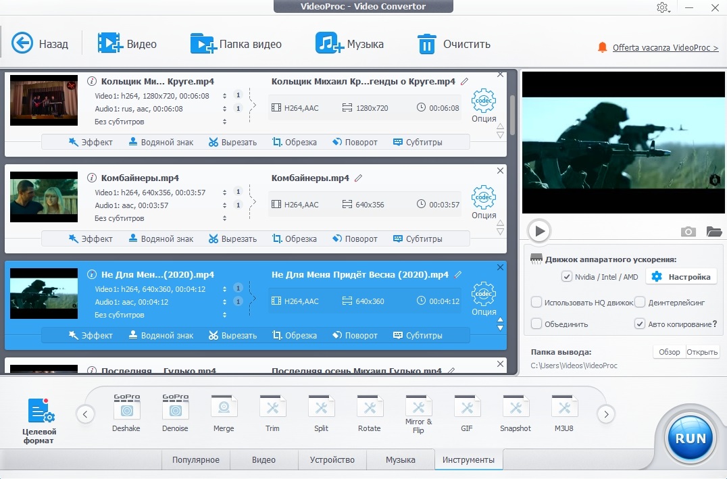This screenshot has width=727, height=479.
Task: Remove Комбайнеры.mp4 from the list
Action: click(x=500, y=171)
